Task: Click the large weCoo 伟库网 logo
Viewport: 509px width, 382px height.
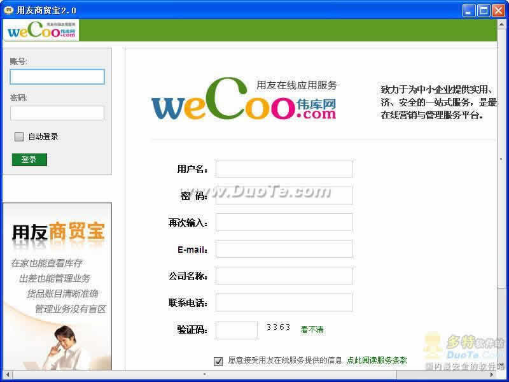Action: pyautogui.click(x=244, y=99)
